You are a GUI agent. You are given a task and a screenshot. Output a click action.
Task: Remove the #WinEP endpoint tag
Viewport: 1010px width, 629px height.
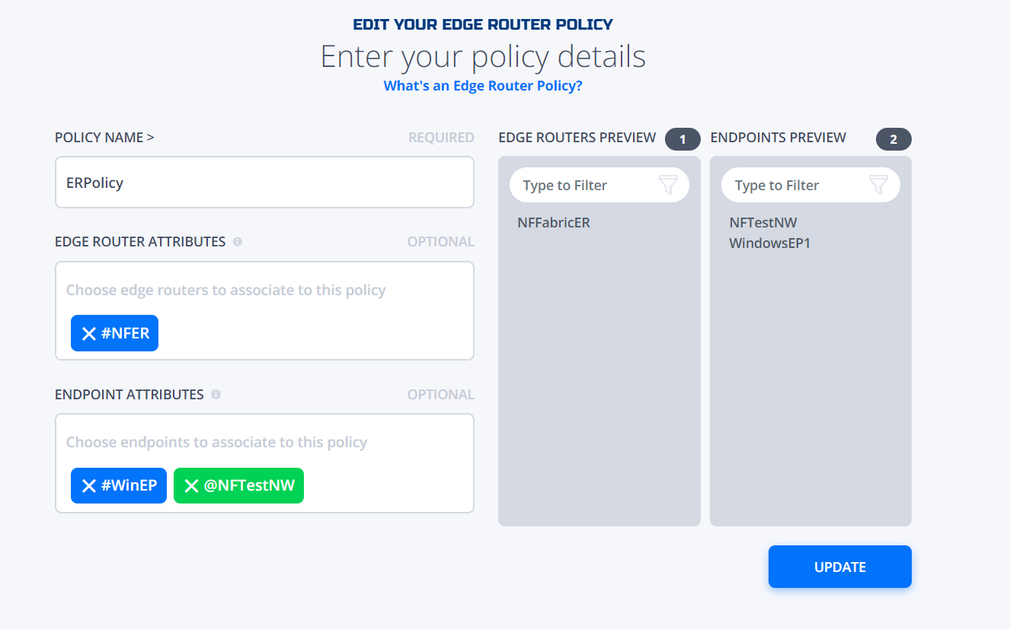[89, 485]
